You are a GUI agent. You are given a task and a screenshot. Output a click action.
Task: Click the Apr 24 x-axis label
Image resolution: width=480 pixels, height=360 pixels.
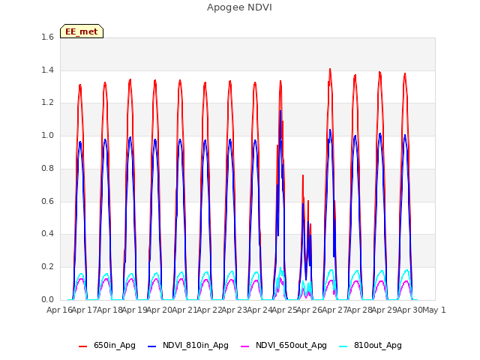point(259,310)
